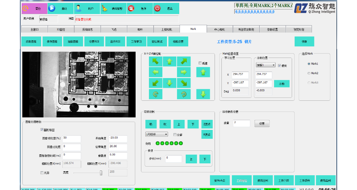Click the 皮带出料 button
Screen dimensions: 357x190
pos(326,180)
